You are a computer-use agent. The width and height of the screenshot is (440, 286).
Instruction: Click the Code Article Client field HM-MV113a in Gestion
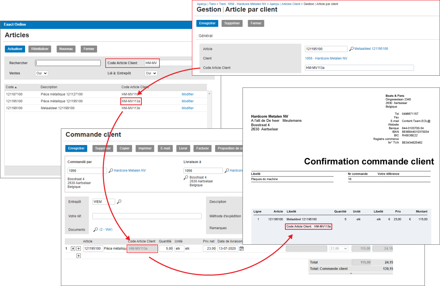coord(359,68)
